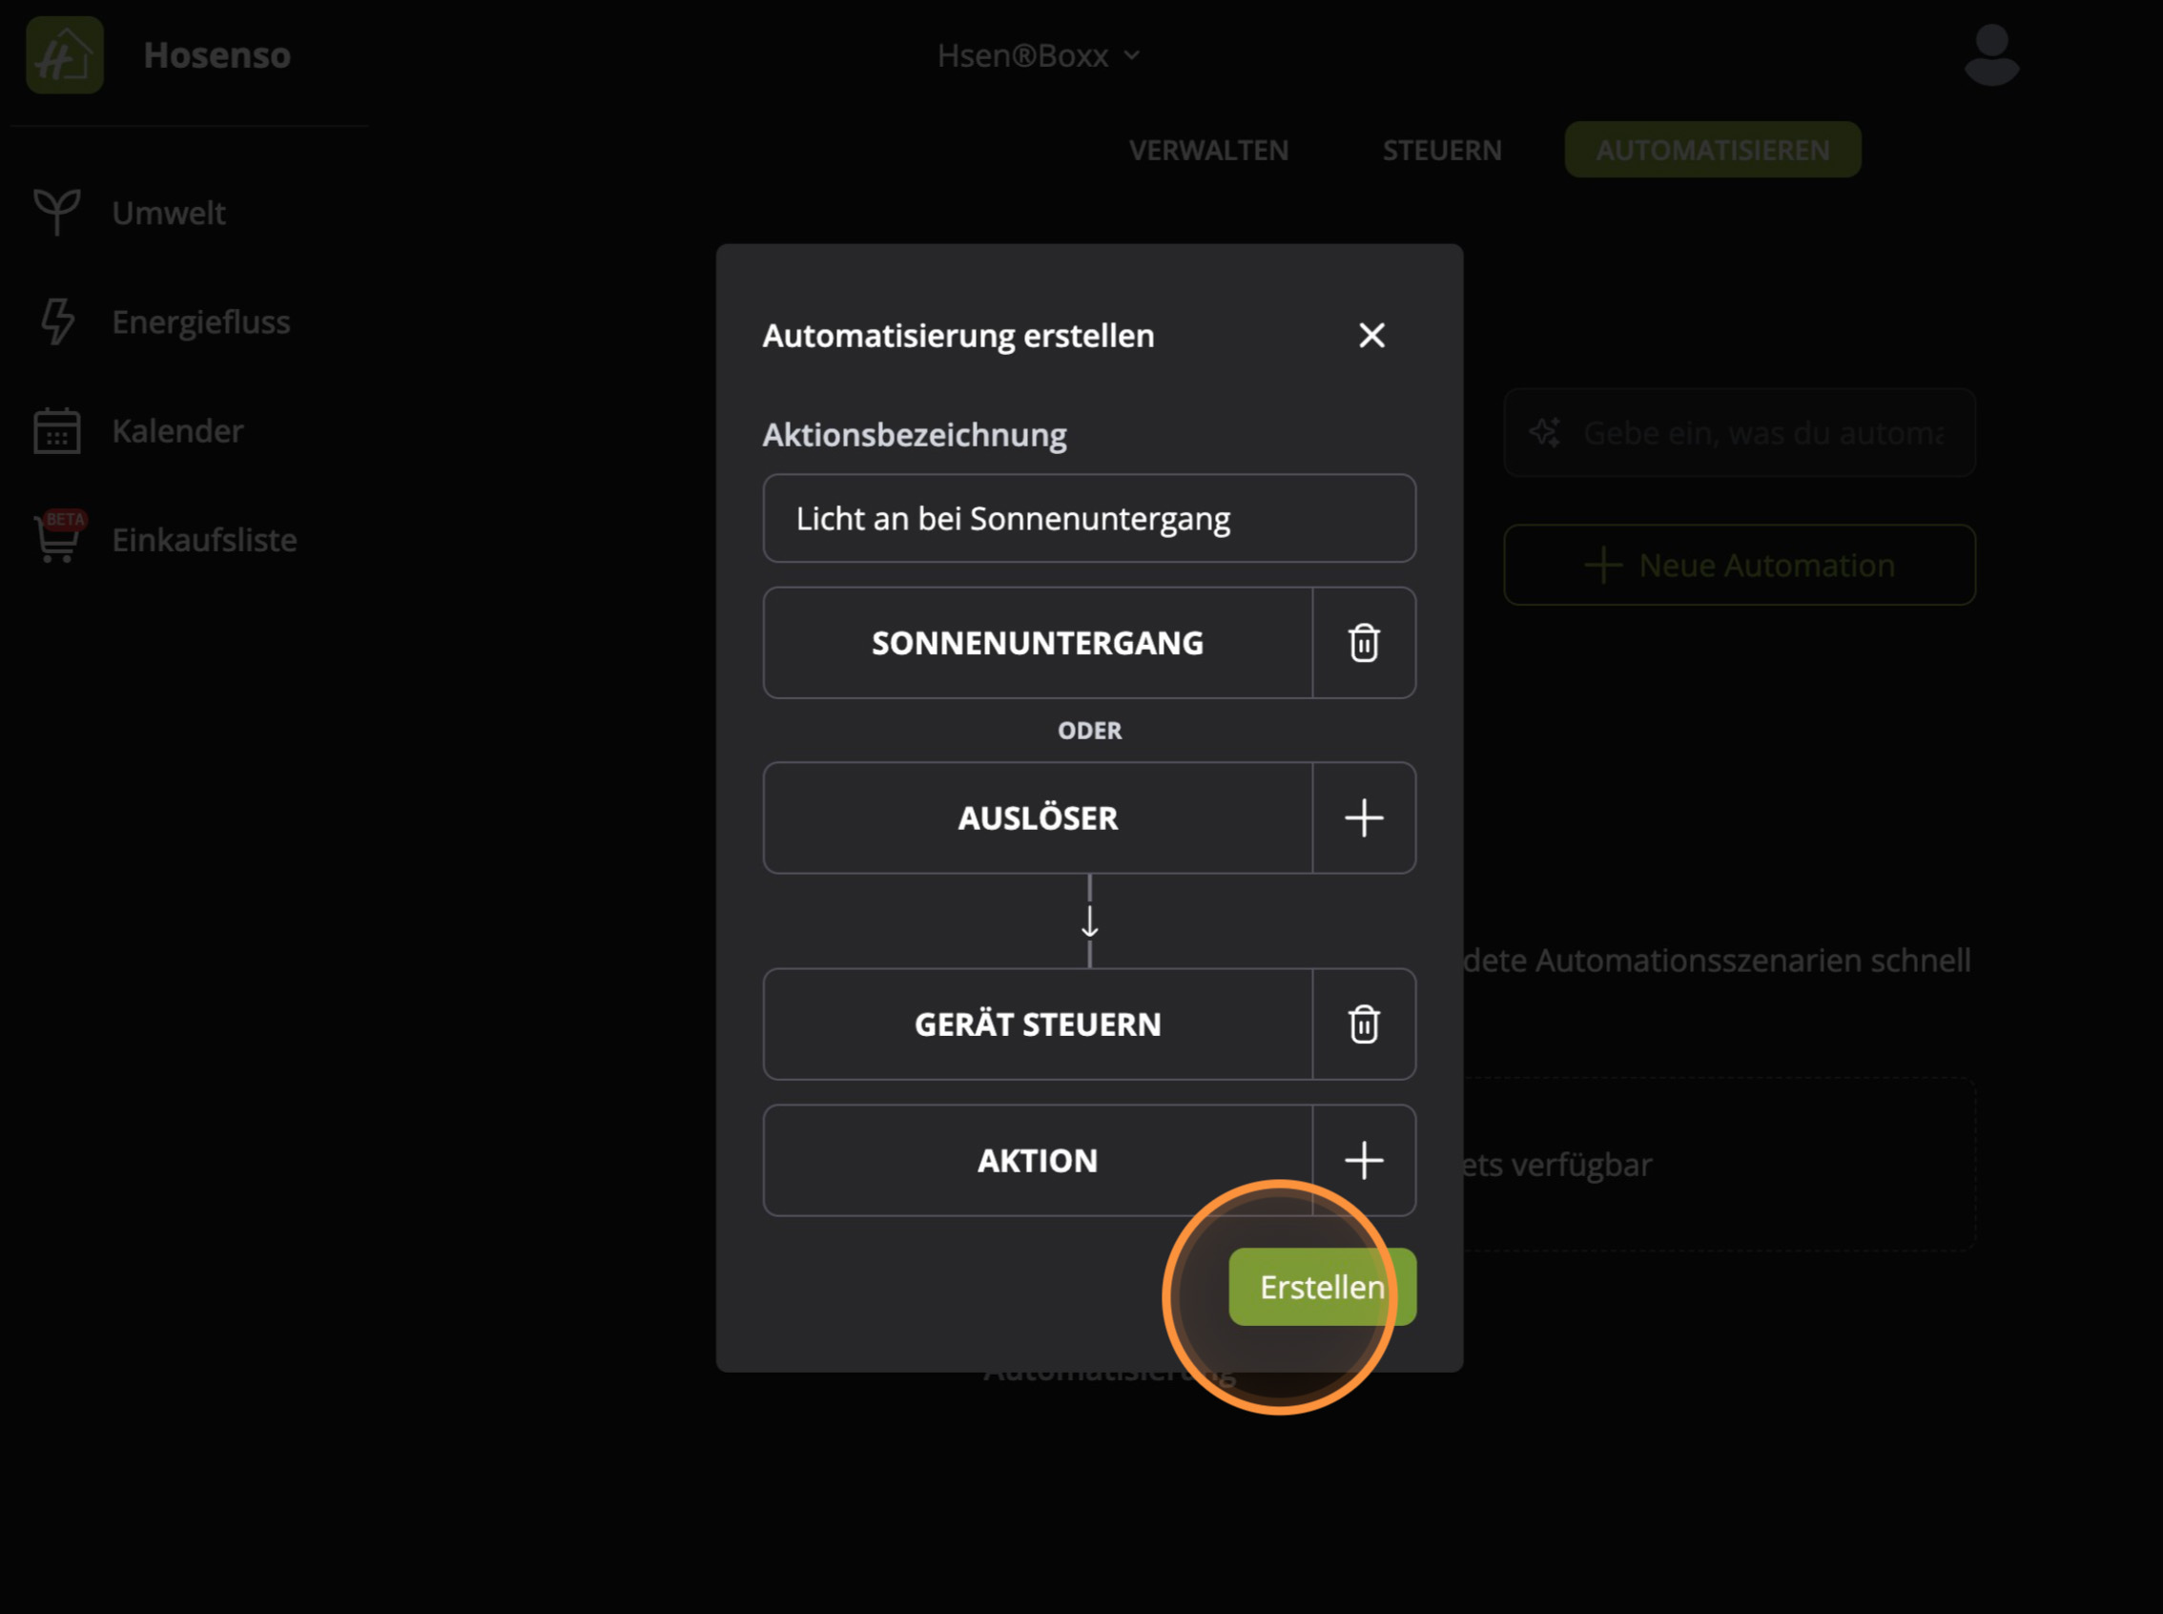Delete the GERÄT STEUERN action via trash icon
This screenshot has height=1614, width=2163.
(x=1363, y=1024)
